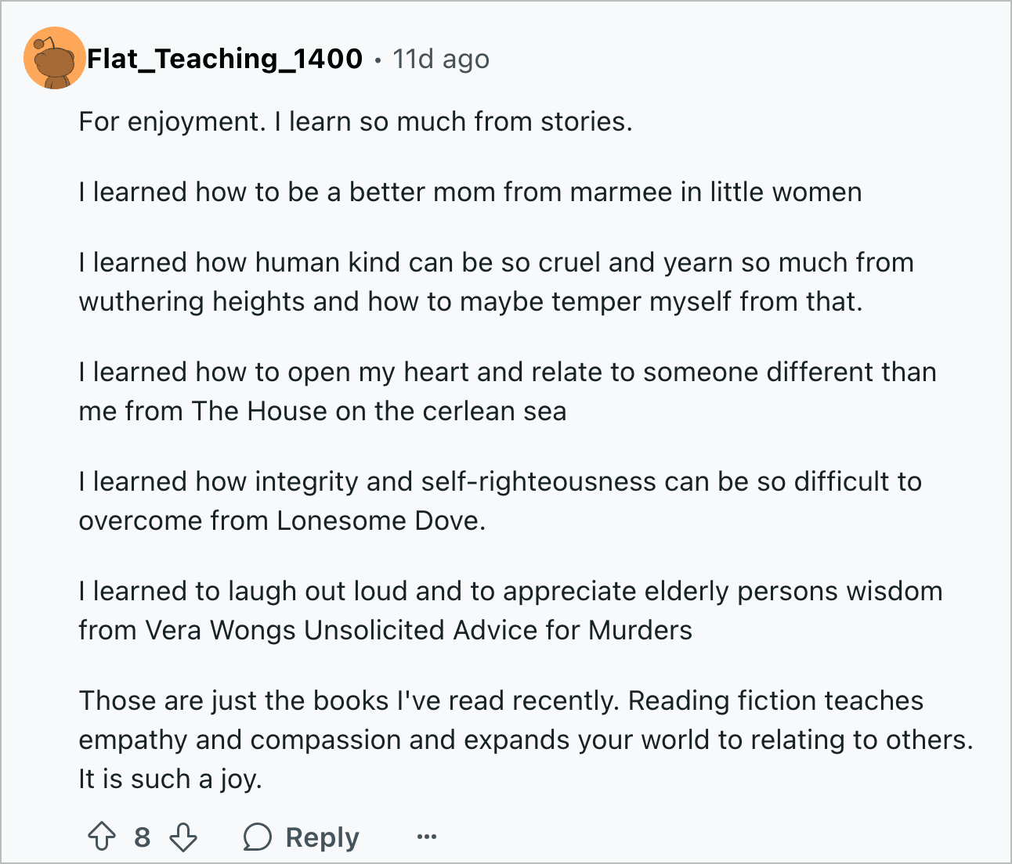Click the final line "It is such a joy."
Viewport: 1012px width, 864px height.
click(x=170, y=779)
